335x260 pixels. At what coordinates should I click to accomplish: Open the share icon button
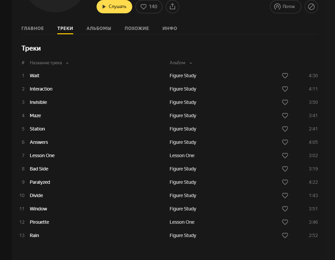click(172, 7)
